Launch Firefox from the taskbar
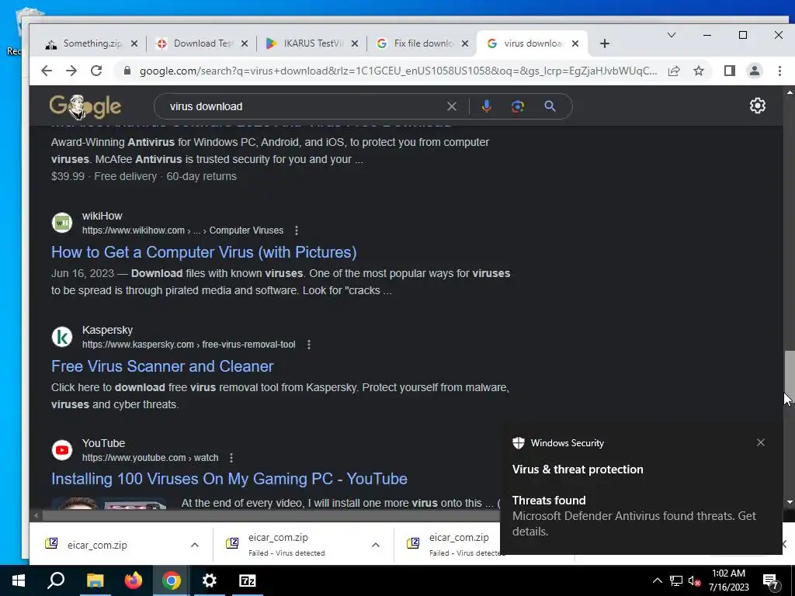This screenshot has height=596, width=795. pyautogui.click(x=134, y=580)
